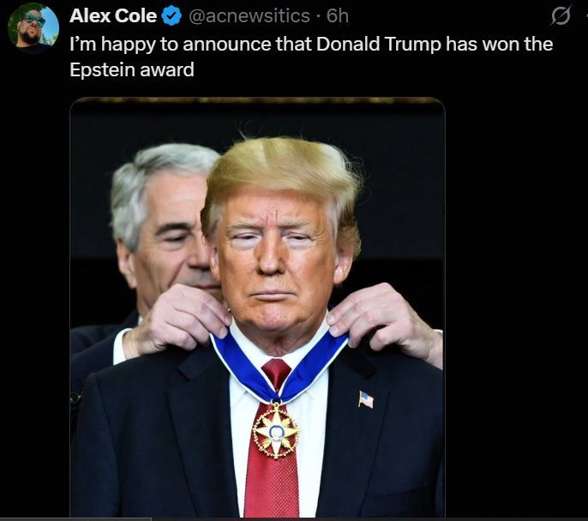Image resolution: width=588 pixels, height=521 pixels.
Task: Click the words "Donald Trump" in the tweet
Action: pos(379,44)
